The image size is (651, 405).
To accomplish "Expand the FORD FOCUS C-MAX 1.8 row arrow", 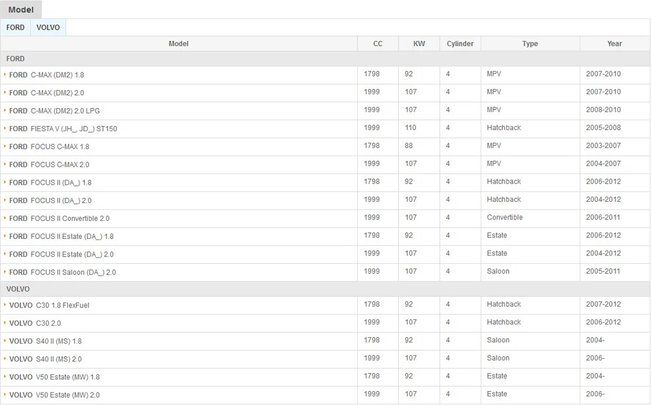I will pos(5,146).
